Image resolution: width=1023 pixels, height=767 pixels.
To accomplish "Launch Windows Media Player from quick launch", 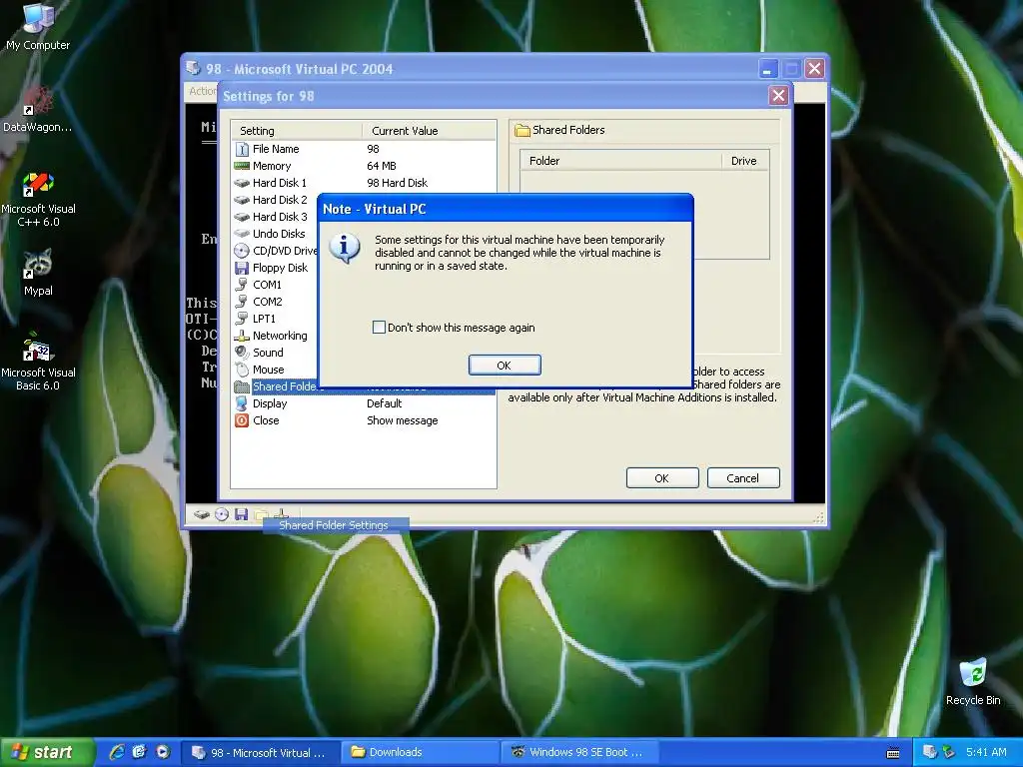I will [163, 752].
